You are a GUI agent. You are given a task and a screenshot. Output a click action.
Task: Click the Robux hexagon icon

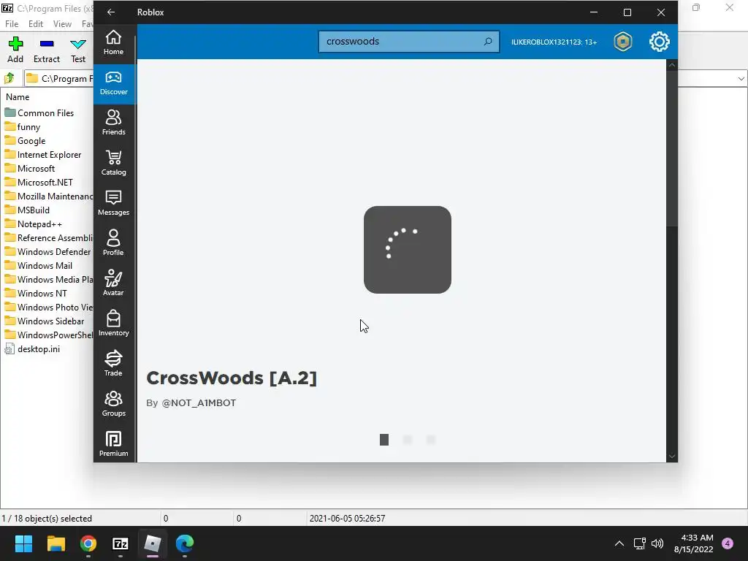622,42
